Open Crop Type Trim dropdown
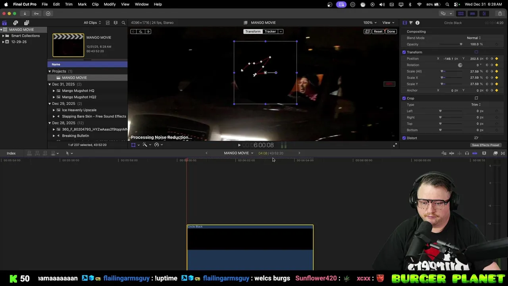The height and width of the screenshot is (286, 508). point(476,105)
